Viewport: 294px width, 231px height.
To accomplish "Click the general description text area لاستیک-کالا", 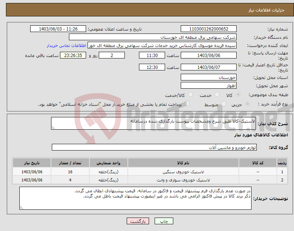I will tap(154, 123).
